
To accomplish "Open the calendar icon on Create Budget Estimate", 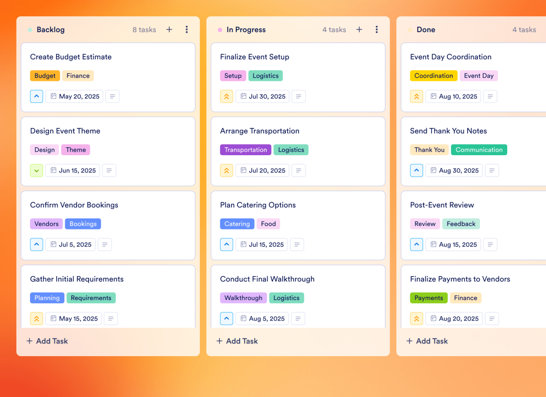I will pos(53,96).
